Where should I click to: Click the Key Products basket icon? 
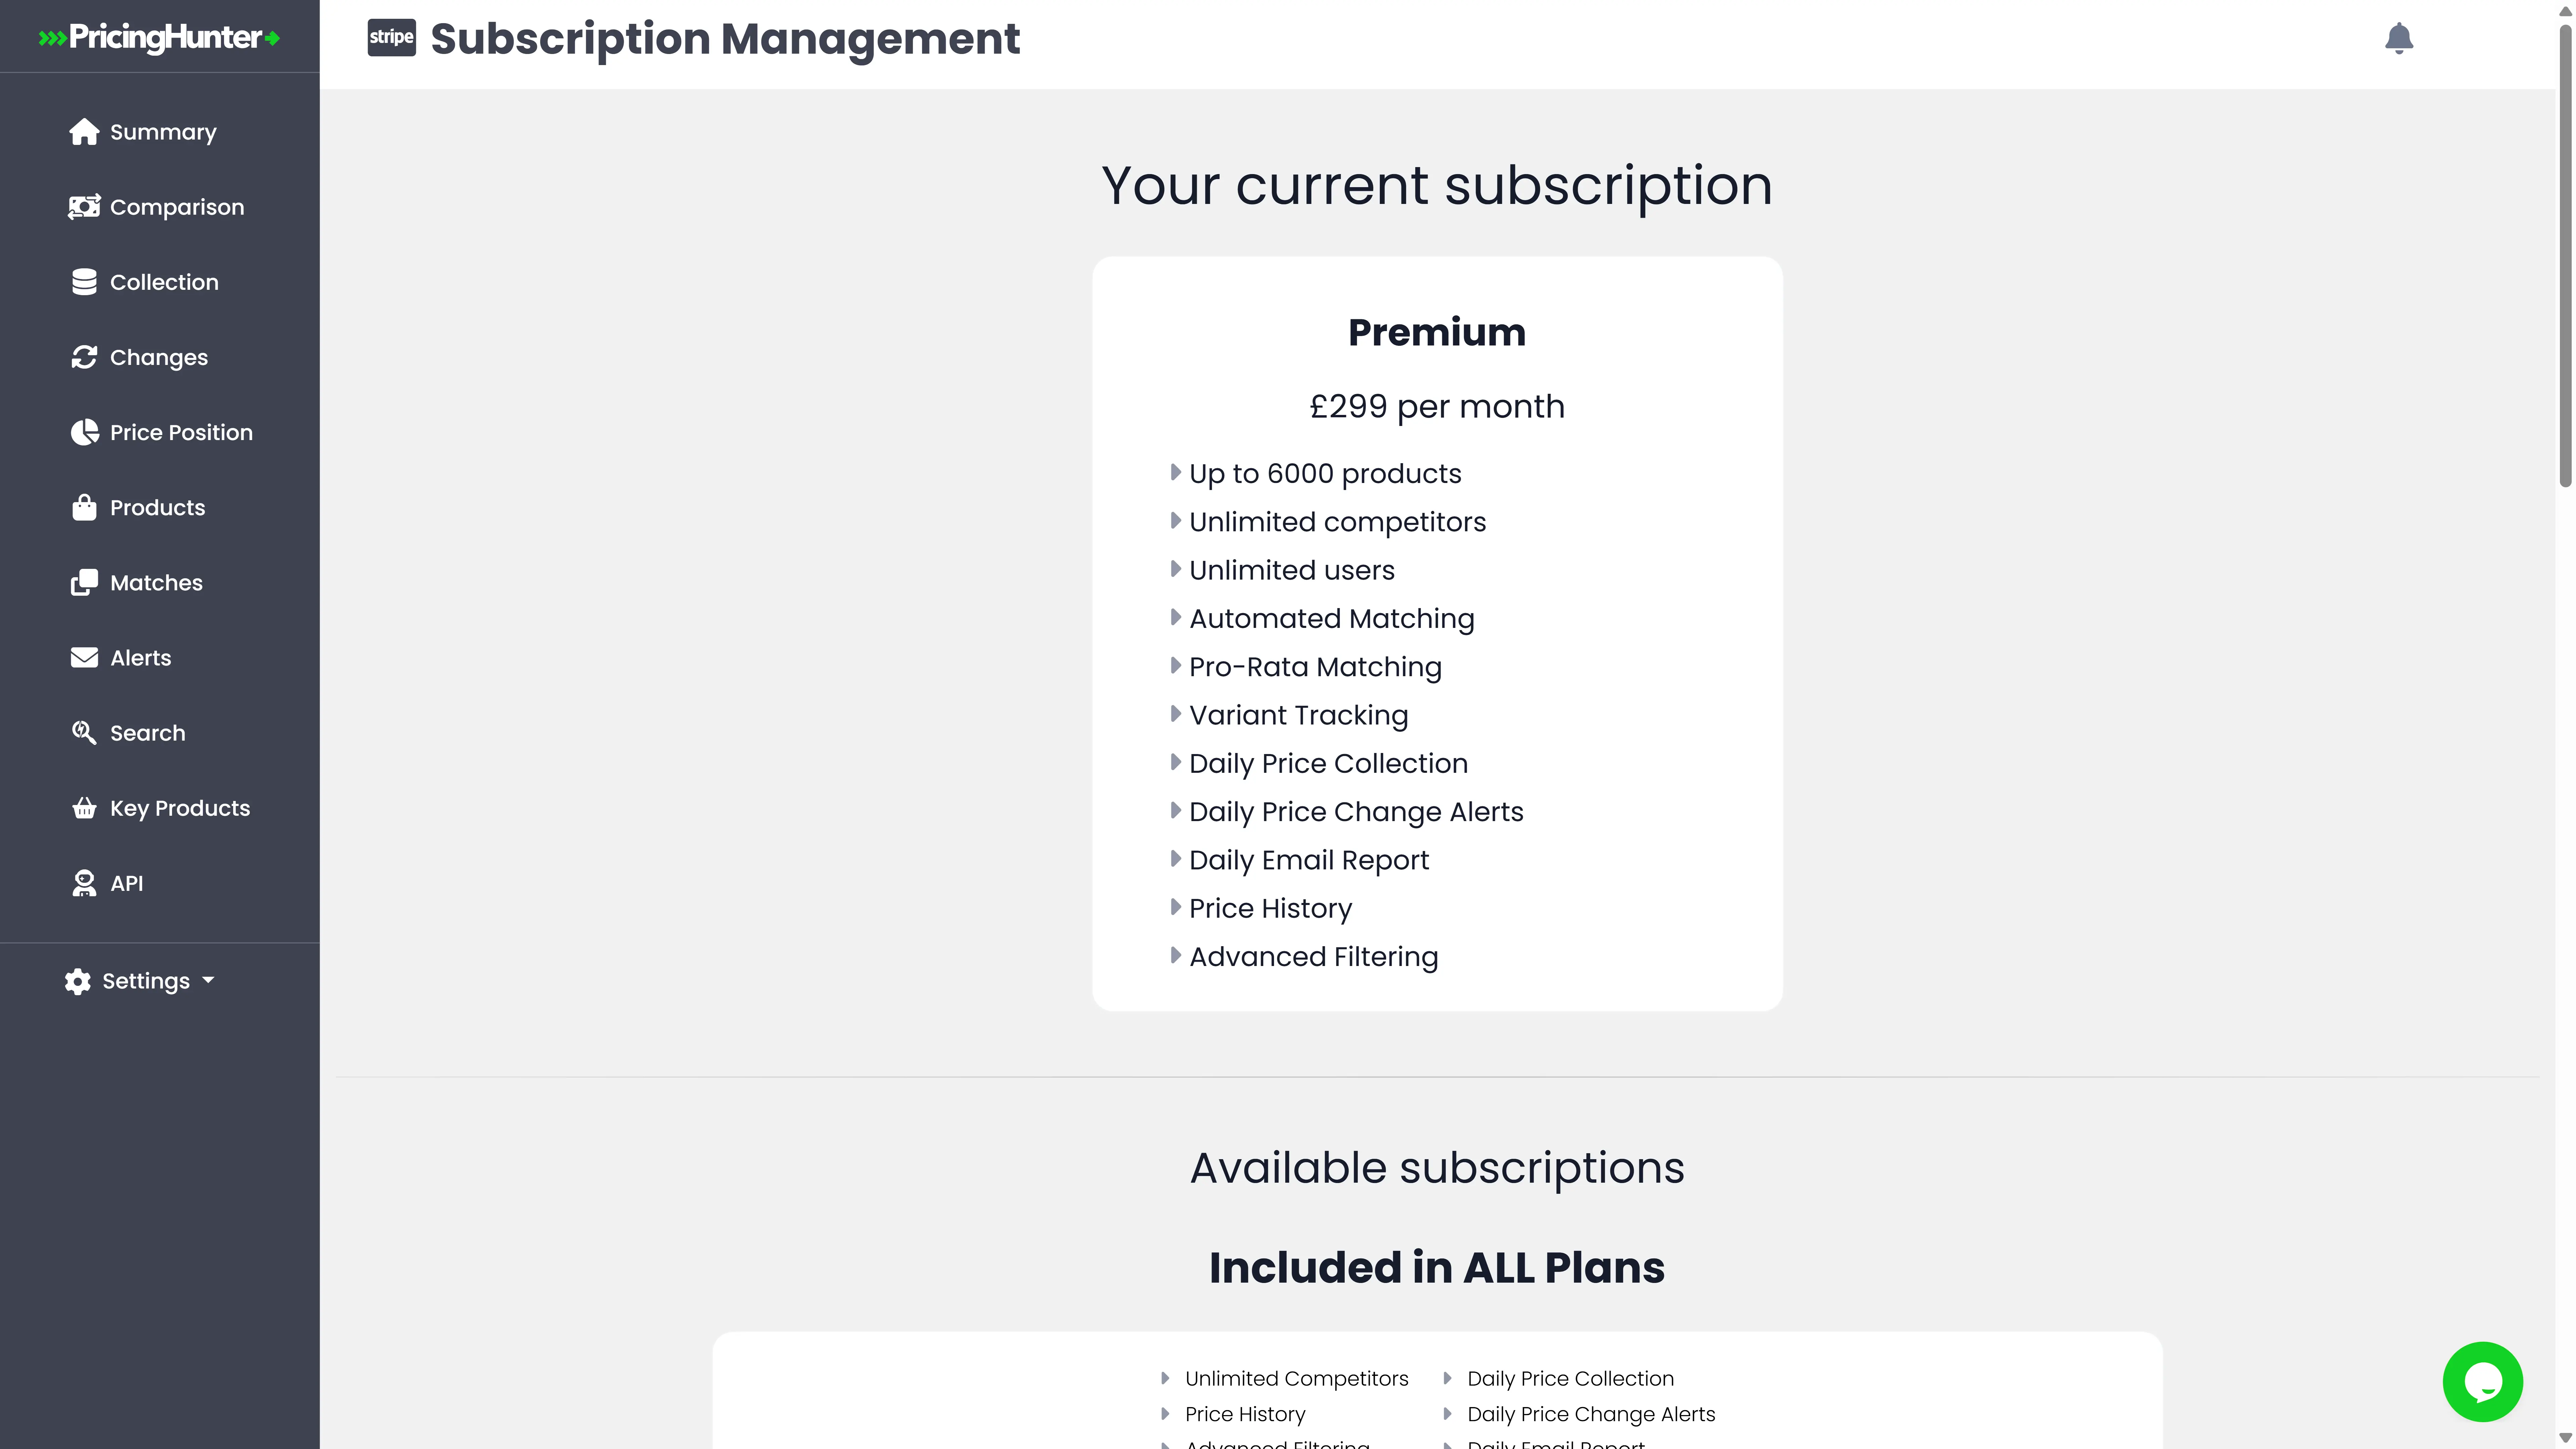point(84,808)
